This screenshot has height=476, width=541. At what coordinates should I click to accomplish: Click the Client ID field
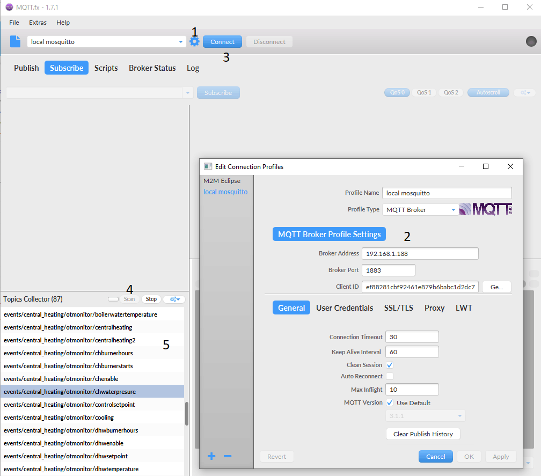click(x=420, y=287)
